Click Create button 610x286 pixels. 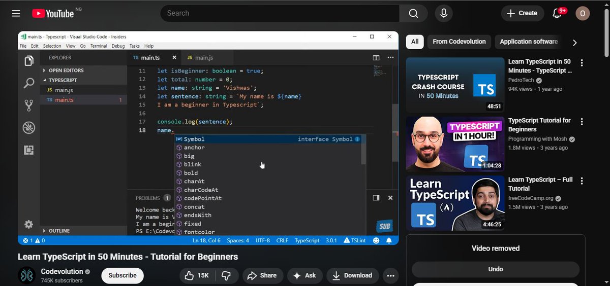tap(522, 13)
